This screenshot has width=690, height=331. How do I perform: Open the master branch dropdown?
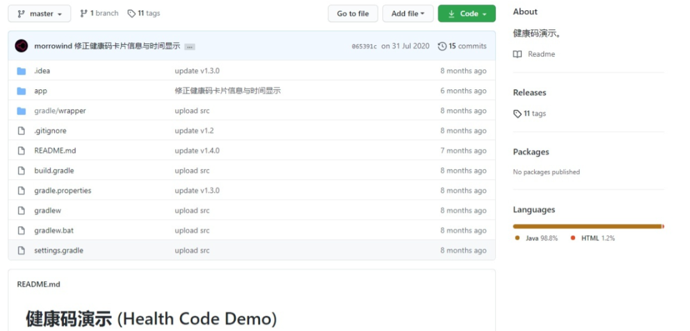39,13
